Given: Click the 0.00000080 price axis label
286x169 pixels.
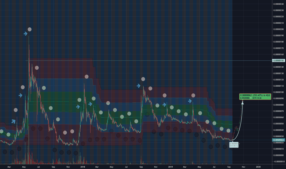Looking at the screenshot, I should (x=279, y=105).
